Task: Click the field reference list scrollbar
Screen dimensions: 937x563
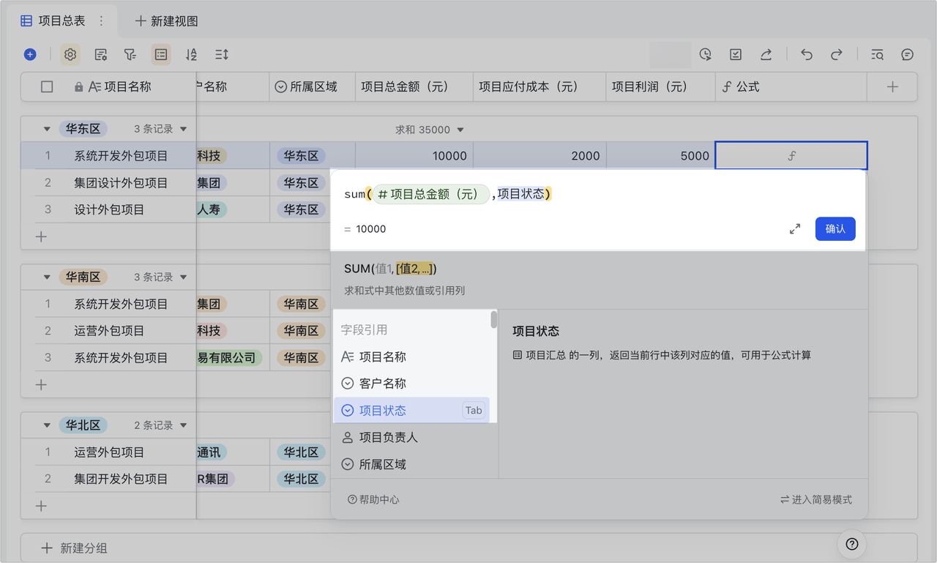Action: tap(494, 320)
